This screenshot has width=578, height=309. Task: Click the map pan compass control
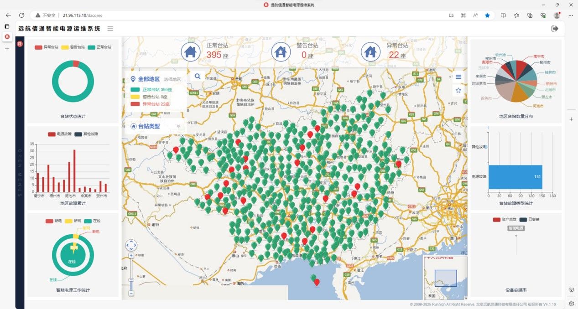[131, 245]
